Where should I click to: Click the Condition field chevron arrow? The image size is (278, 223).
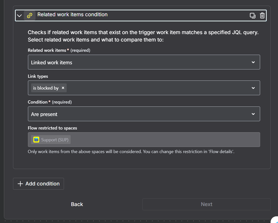tap(253, 114)
